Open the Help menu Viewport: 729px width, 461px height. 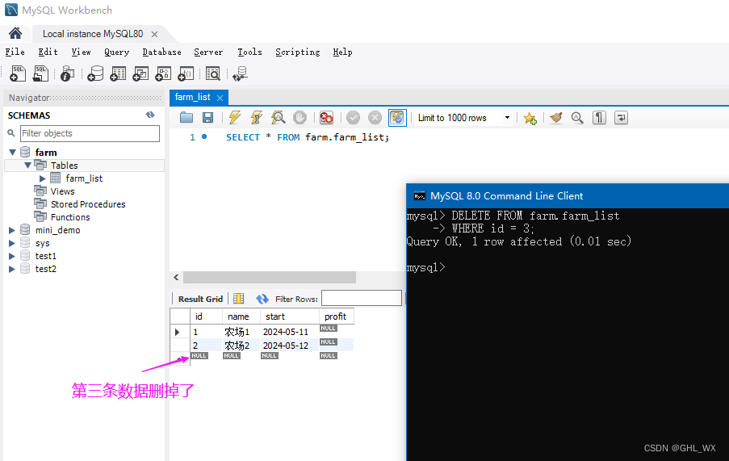pyautogui.click(x=342, y=52)
